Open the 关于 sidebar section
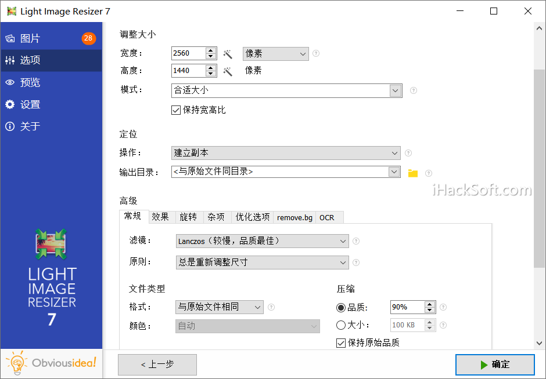Image resolution: width=546 pixels, height=379 pixels. 51,126
